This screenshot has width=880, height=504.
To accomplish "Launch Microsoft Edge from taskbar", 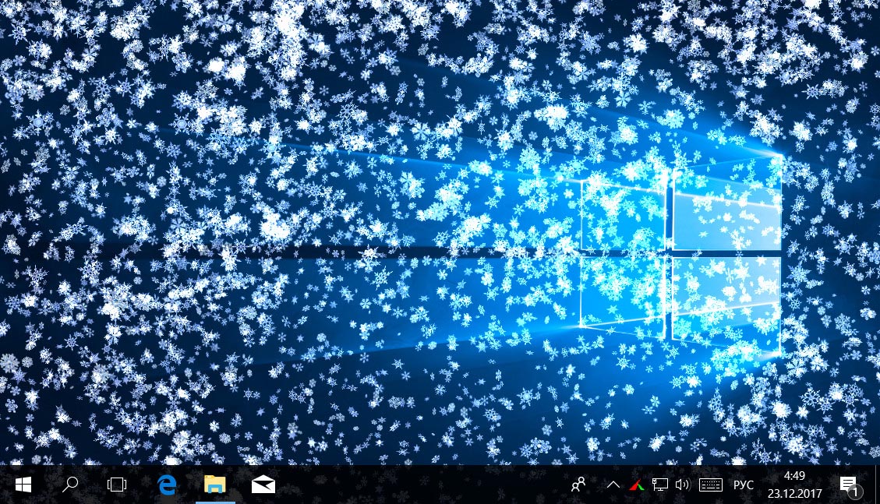I will click(x=168, y=485).
